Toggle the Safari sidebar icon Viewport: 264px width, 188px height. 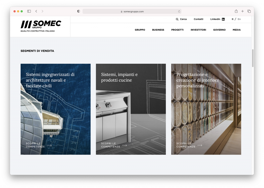point(29,11)
